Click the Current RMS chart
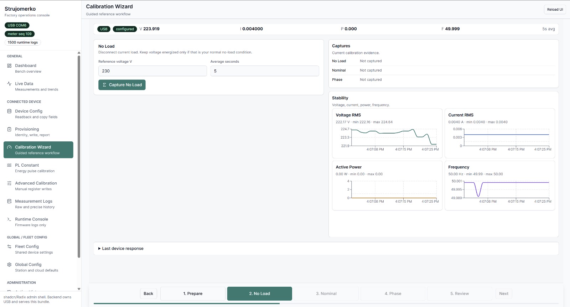This screenshot has height=307, width=570. tap(500, 133)
